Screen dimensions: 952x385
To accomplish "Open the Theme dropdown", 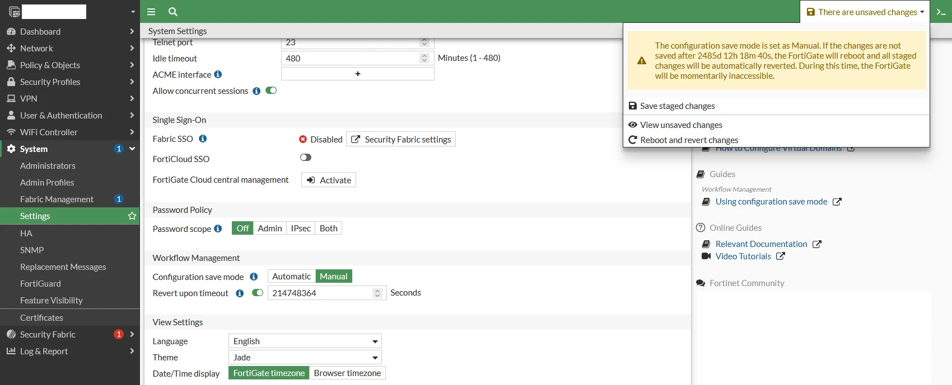I will [305, 358].
